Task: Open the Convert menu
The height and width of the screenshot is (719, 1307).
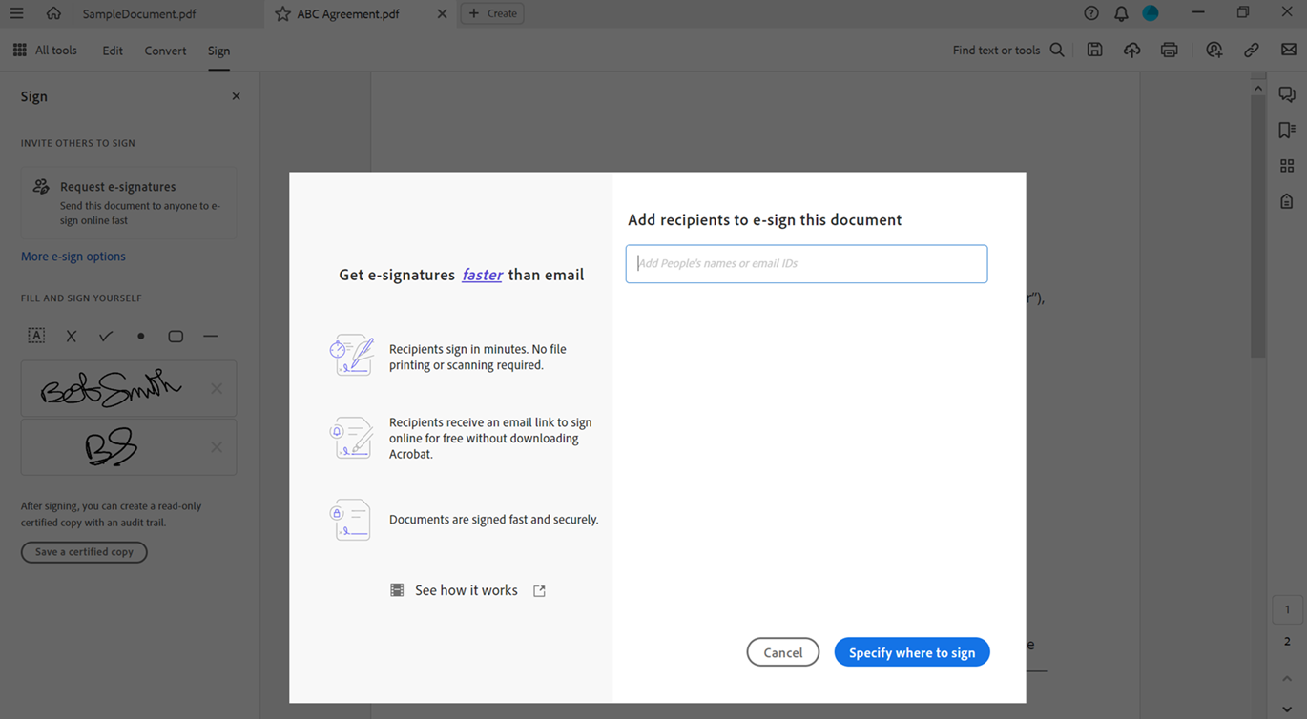Action: coord(165,51)
